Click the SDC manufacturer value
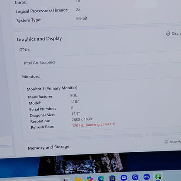The height and width of the screenshot is (181, 181). tap(74, 95)
